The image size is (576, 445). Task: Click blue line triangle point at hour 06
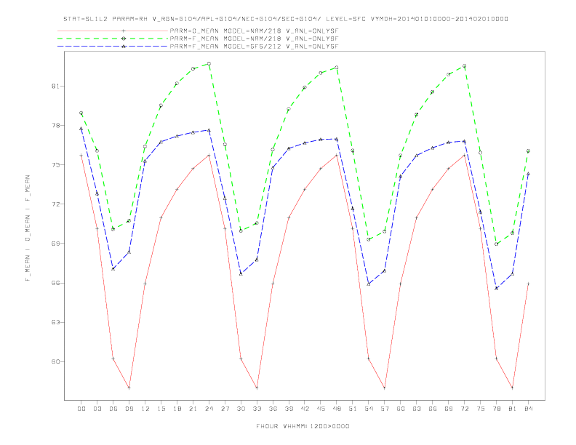click(x=113, y=269)
